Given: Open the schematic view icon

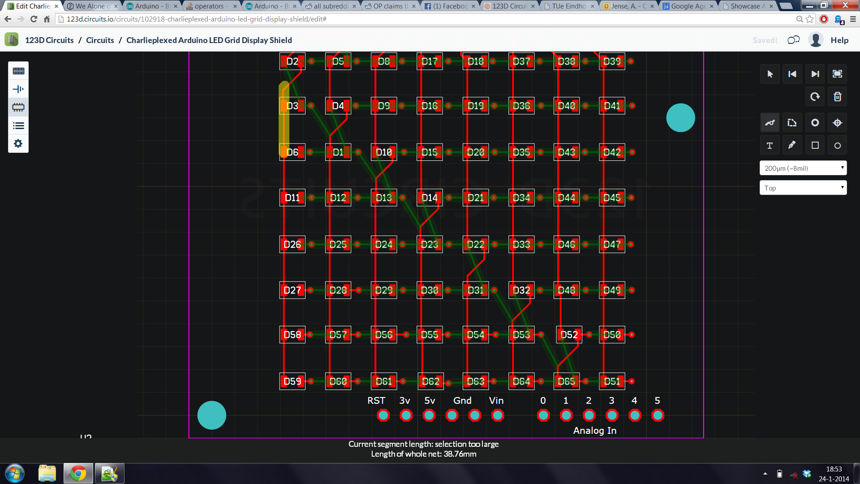Looking at the screenshot, I should (x=18, y=89).
